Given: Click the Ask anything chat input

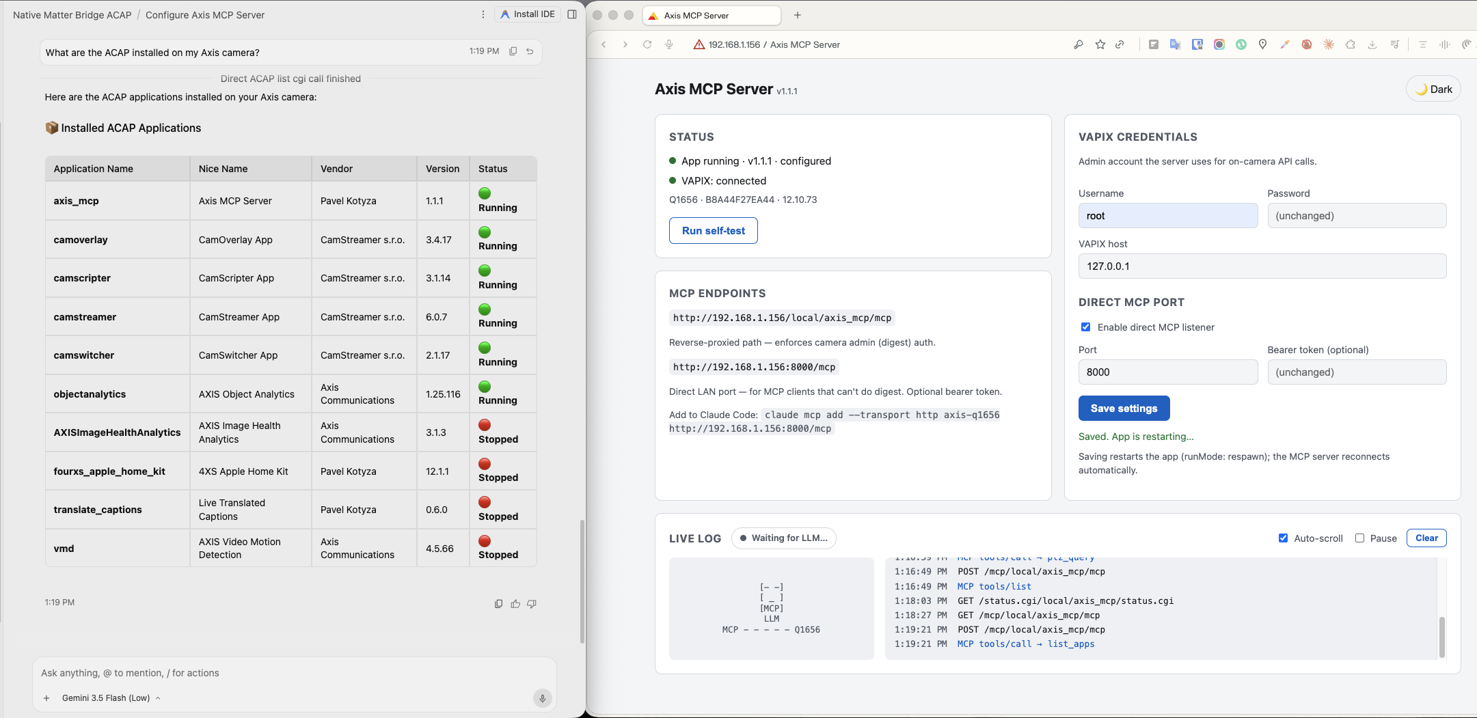Looking at the screenshot, I should point(294,673).
